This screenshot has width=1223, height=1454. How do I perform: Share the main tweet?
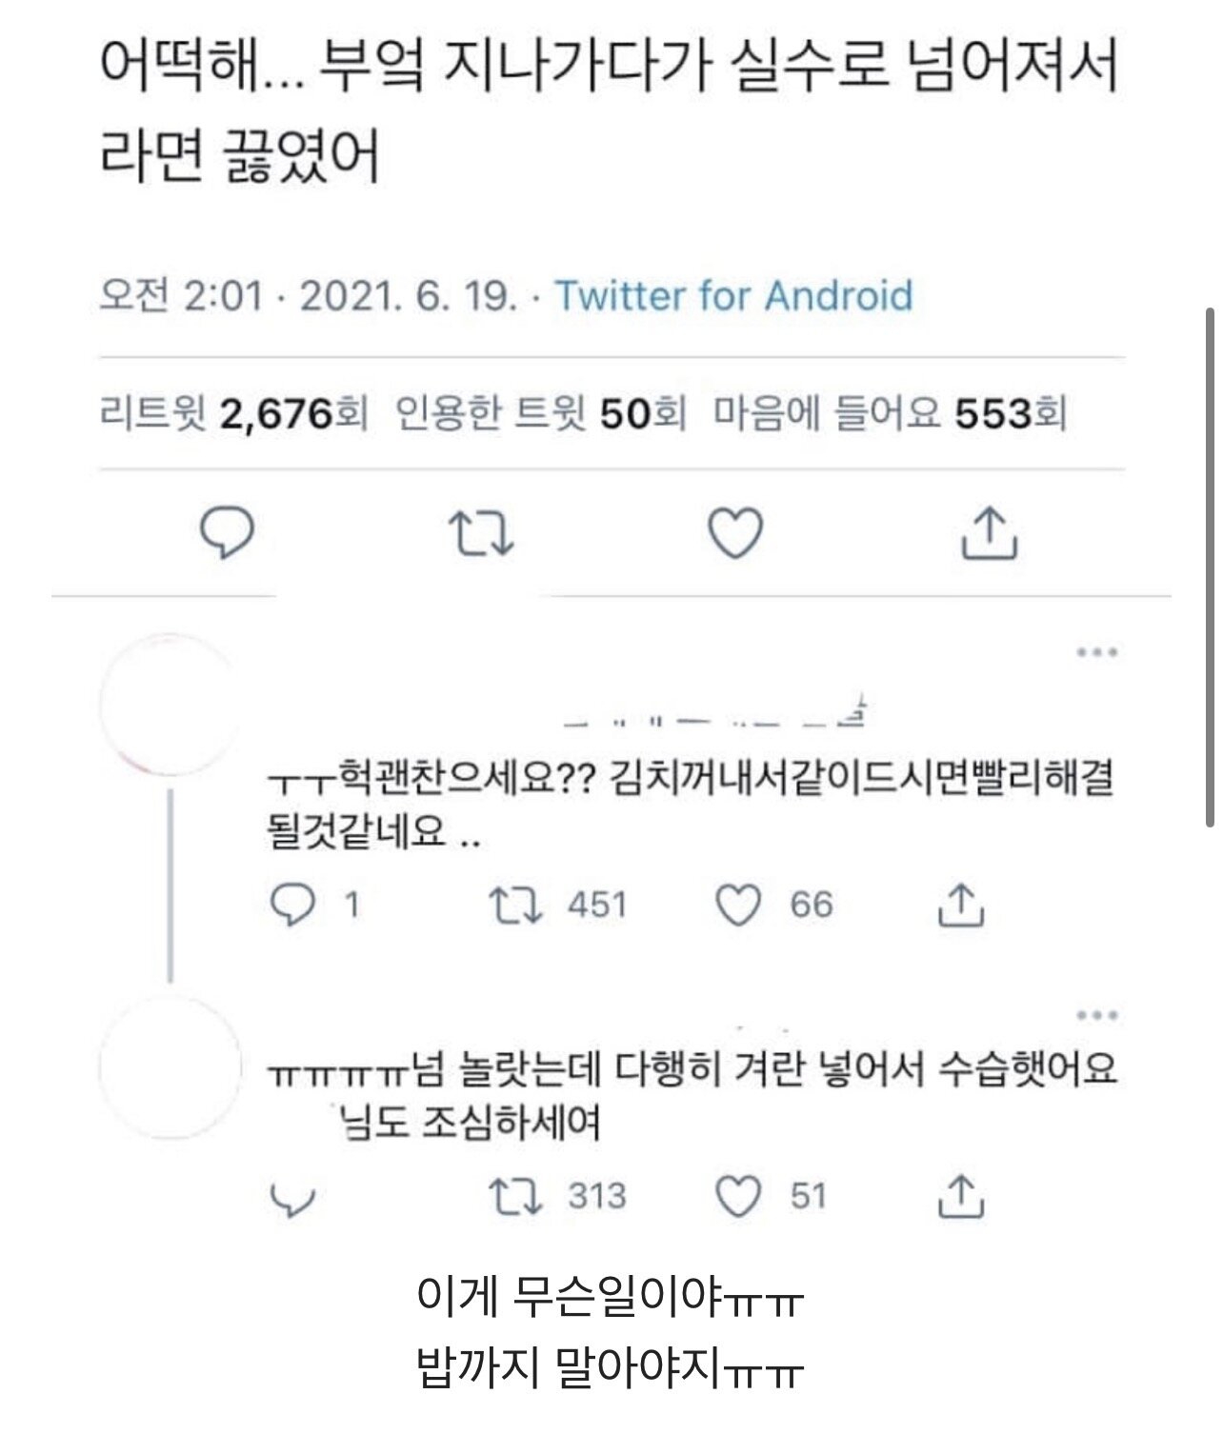[x=989, y=532]
